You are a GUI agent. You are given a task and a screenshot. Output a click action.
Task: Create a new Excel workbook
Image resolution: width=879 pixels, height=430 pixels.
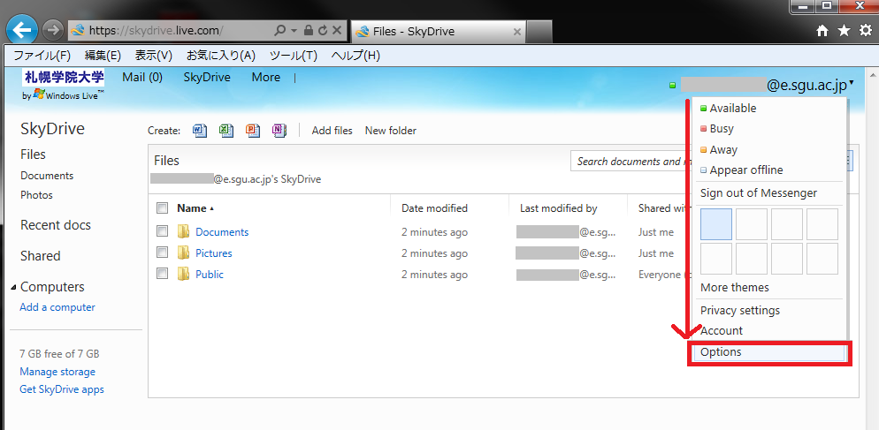click(x=225, y=131)
